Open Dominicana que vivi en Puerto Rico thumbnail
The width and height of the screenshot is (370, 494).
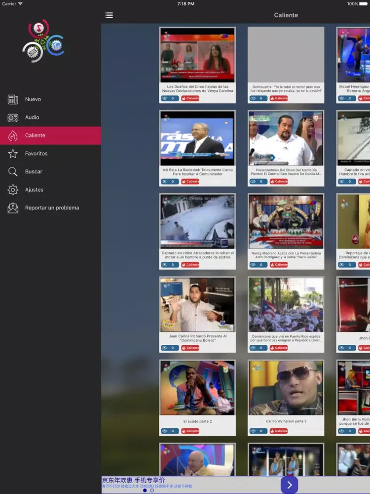286,305
